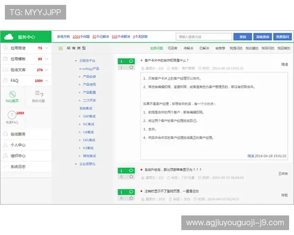This screenshot has width=294, height=235.
Task: Open the question starting with 系统升级后
Action: point(173,169)
